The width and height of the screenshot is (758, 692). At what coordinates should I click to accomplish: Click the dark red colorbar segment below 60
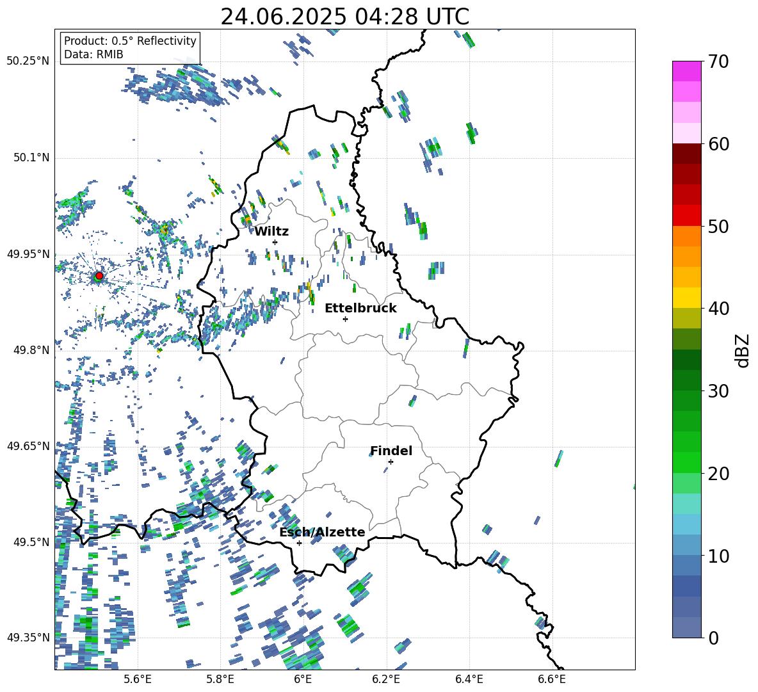686,154
